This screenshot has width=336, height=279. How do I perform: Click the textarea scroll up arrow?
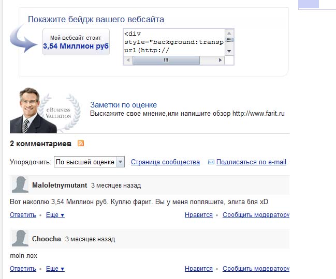coord(229,34)
